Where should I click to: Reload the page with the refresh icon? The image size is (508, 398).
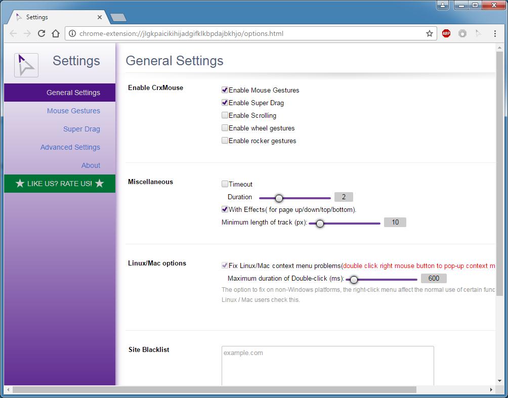pyautogui.click(x=42, y=33)
